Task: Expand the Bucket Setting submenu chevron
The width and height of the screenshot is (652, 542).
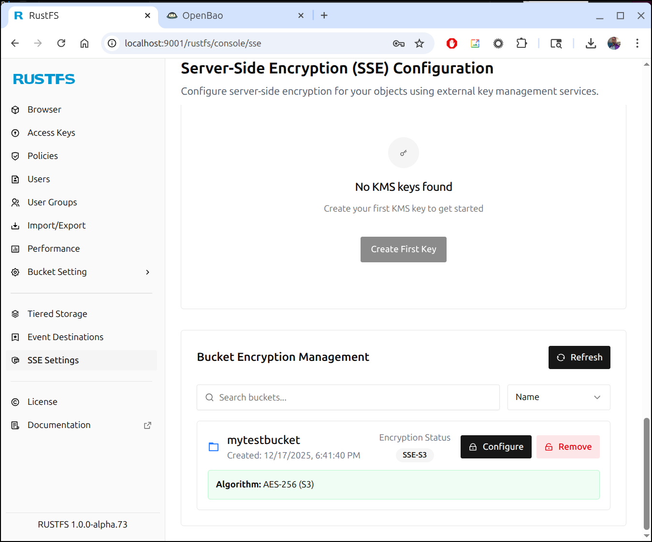Action: 147,272
